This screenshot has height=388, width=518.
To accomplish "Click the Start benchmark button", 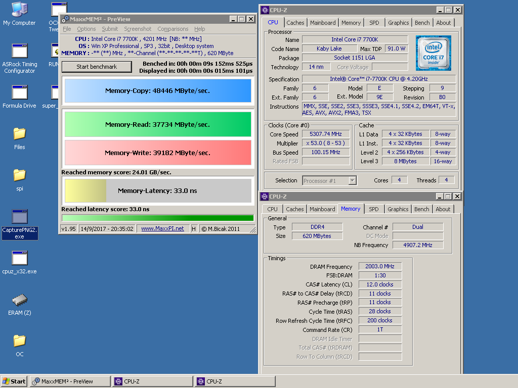I will (97, 67).
